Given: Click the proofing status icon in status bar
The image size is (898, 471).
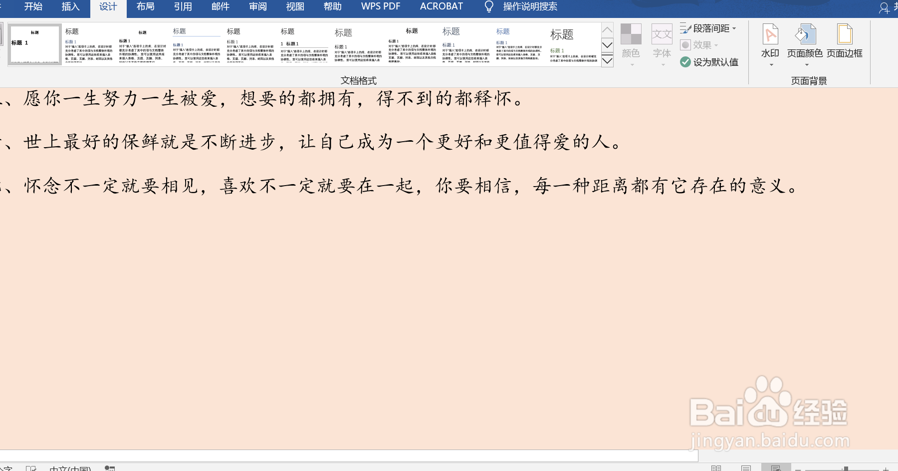Looking at the screenshot, I should pyautogui.click(x=31, y=469).
